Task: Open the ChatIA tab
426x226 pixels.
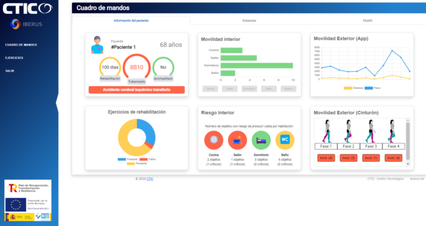Action: (x=368, y=21)
